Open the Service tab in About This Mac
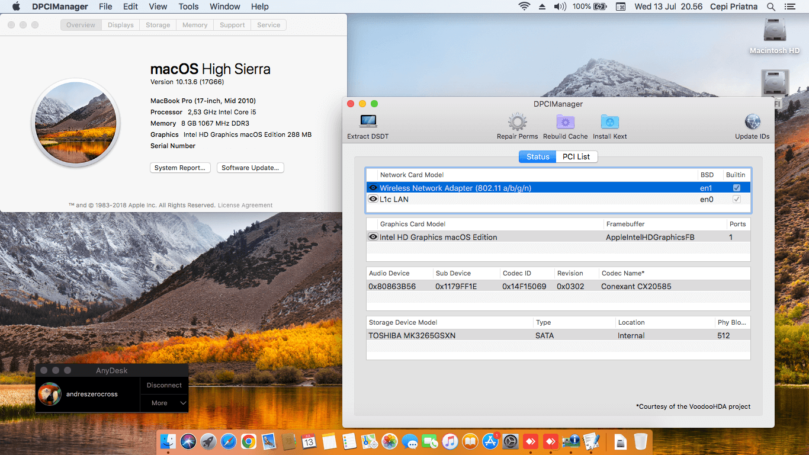The width and height of the screenshot is (809, 455). pyautogui.click(x=268, y=25)
